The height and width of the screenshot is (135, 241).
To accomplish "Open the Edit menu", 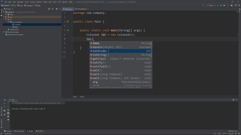I will 10,2.
